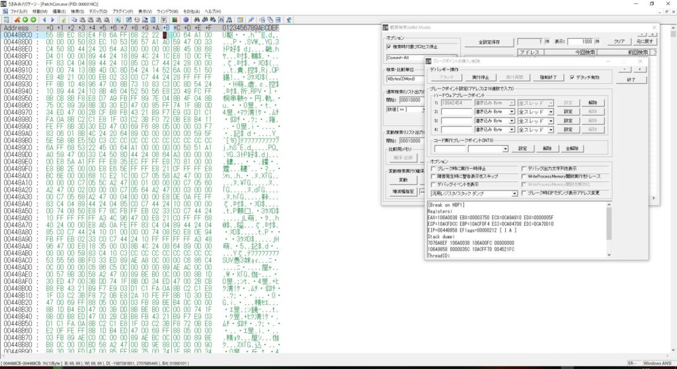Click the breakpoint dialog title icon
The height and width of the screenshot is (369, 677).
[428, 61]
